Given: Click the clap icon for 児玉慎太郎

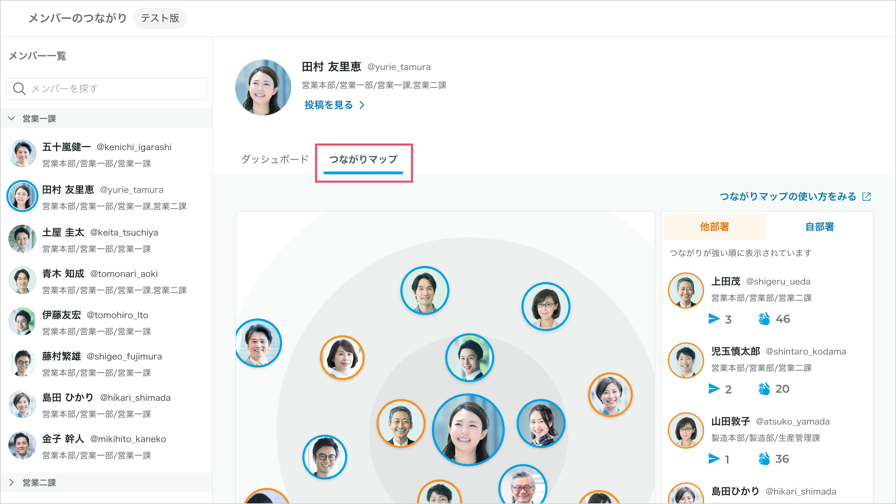Looking at the screenshot, I should pyautogui.click(x=764, y=389).
